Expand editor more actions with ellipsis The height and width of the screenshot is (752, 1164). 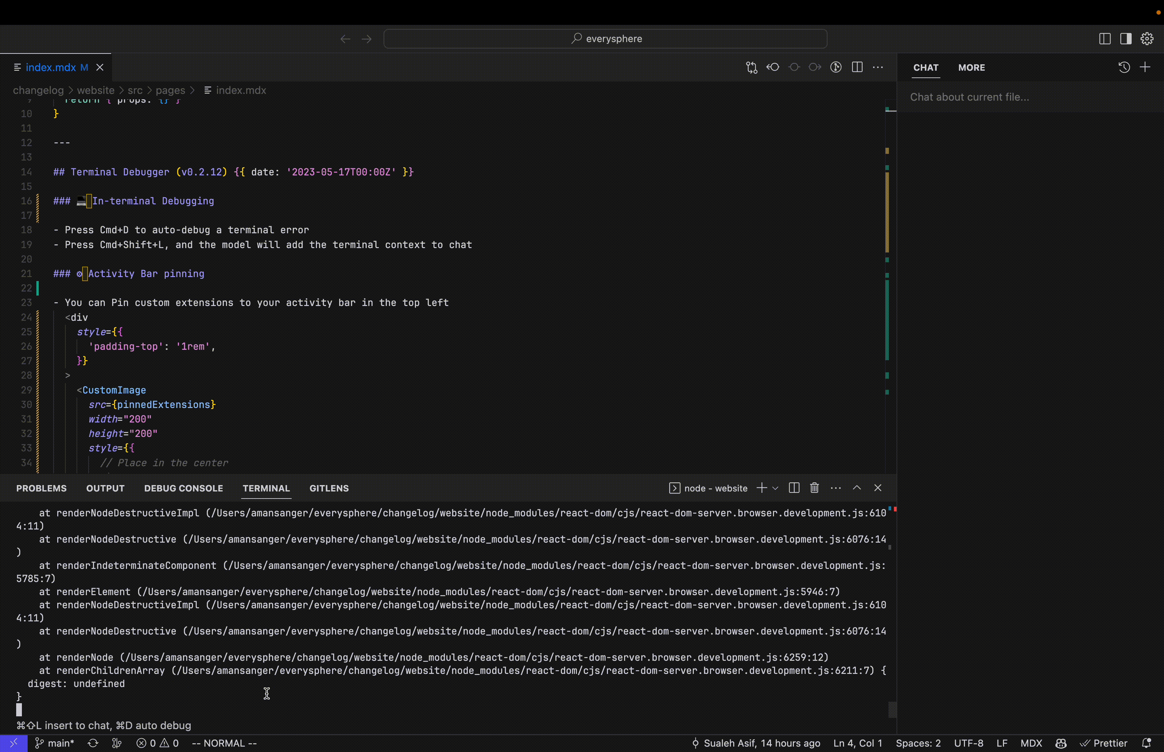(x=878, y=67)
